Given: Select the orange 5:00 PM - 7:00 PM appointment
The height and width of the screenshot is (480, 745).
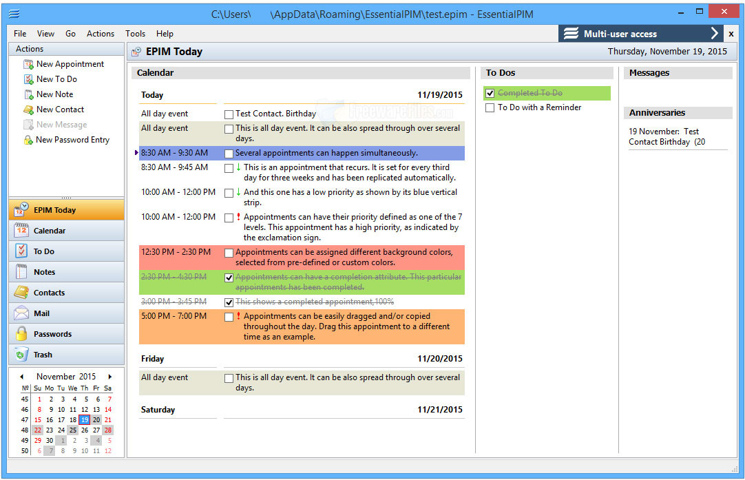Looking at the screenshot, I should pos(344,326).
